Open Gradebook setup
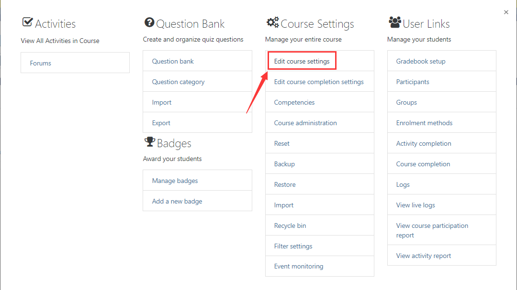This screenshot has height=290, width=517. tap(421, 61)
